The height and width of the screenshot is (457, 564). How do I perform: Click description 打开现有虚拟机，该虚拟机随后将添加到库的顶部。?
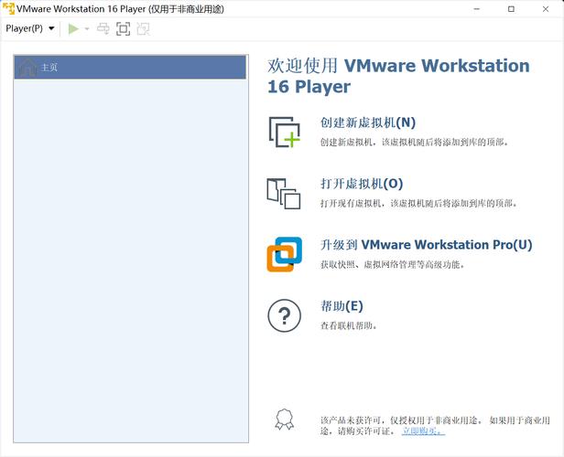point(419,204)
